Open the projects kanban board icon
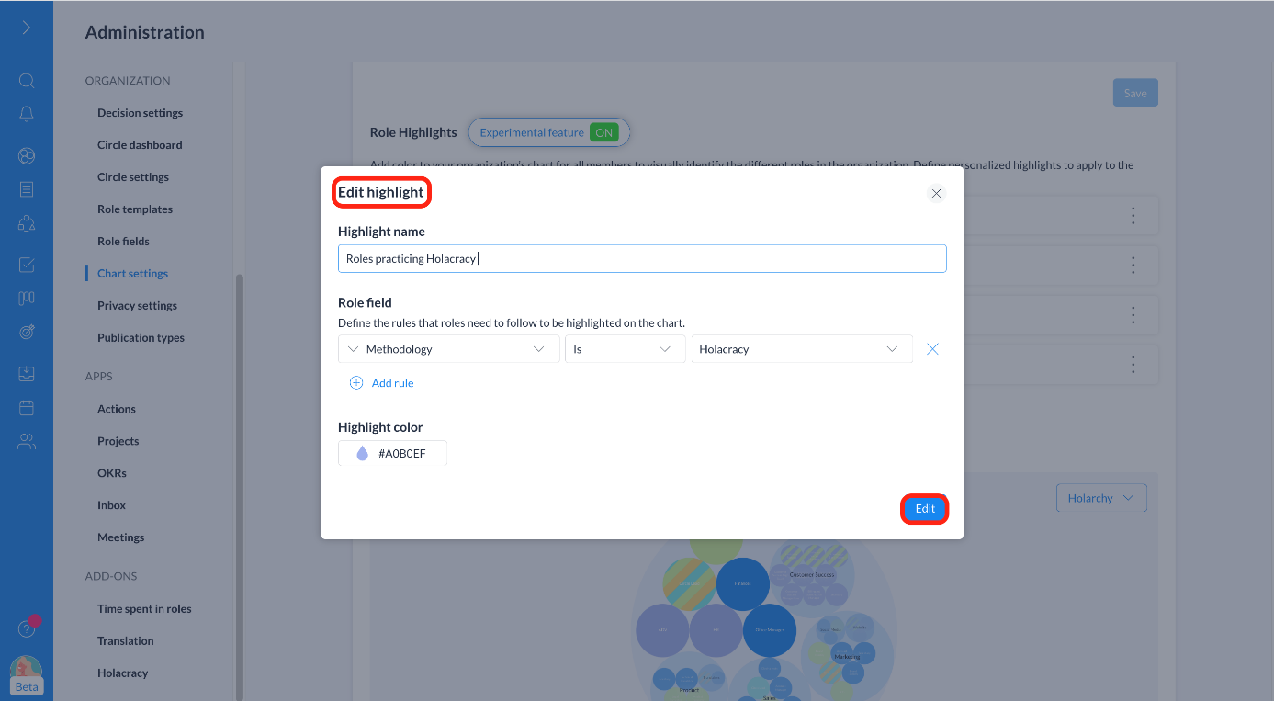1274x701 pixels. click(x=27, y=299)
